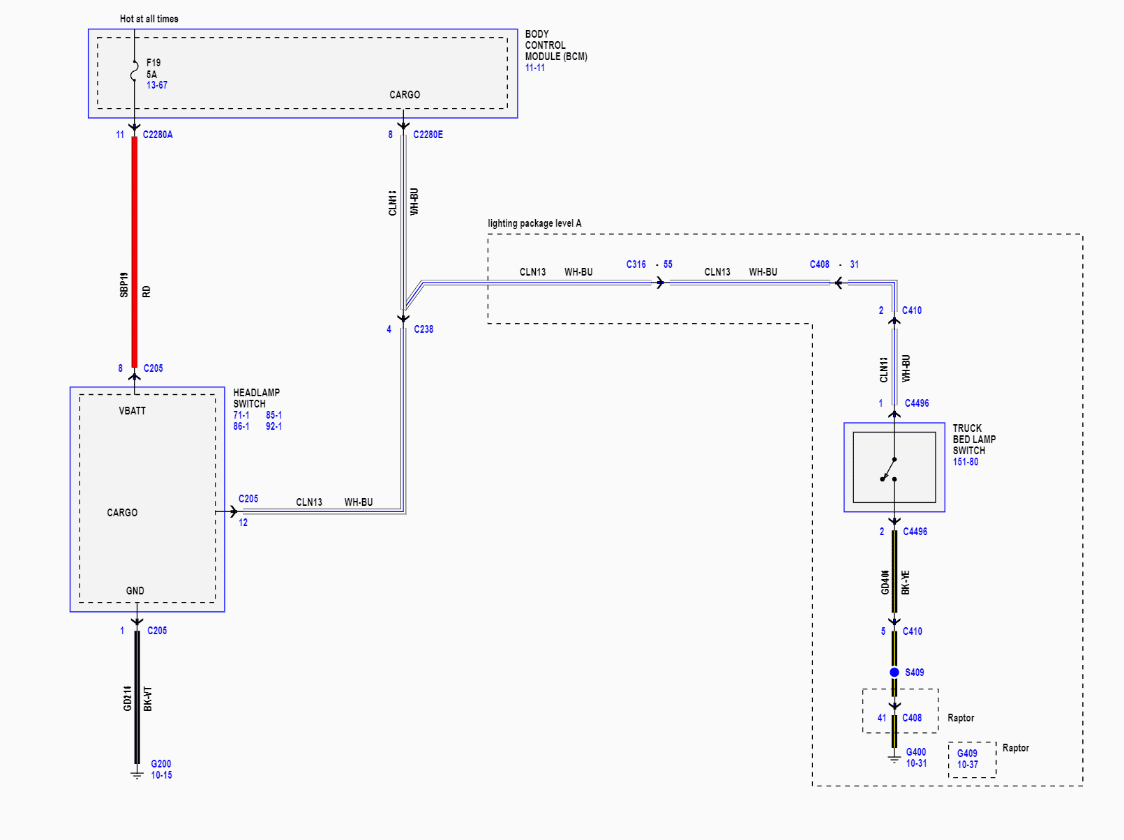Open truck bed lamp switch reference 151-80
1124x840 pixels.
point(965,462)
